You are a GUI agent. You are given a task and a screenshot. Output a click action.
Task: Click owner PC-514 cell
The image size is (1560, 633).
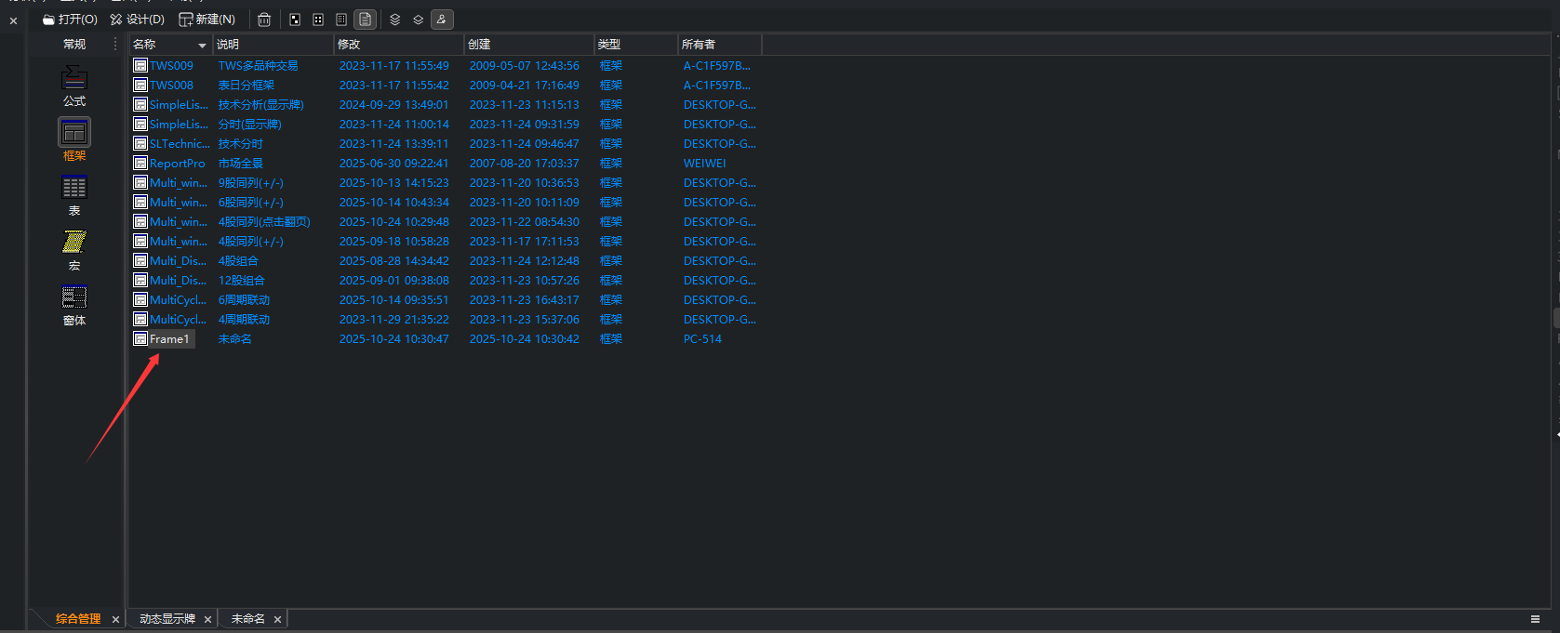tap(702, 339)
